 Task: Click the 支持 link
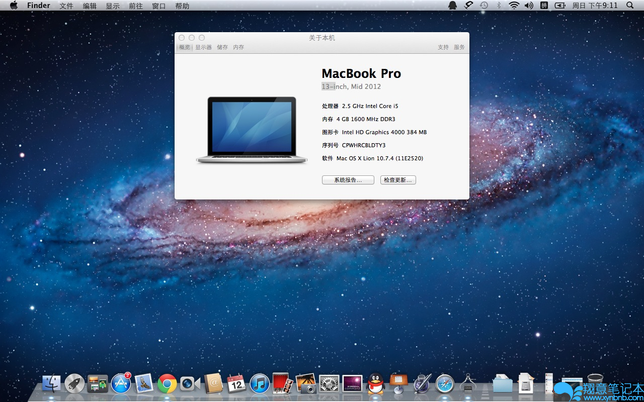pyautogui.click(x=443, y=47)
